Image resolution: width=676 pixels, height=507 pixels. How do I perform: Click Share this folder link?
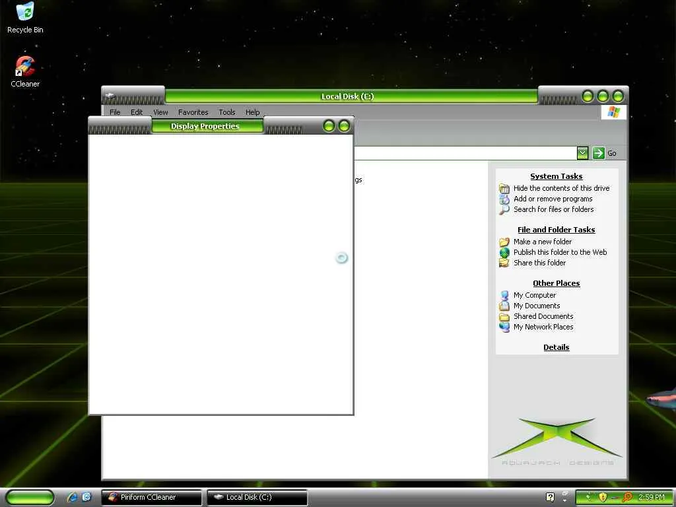539,263
